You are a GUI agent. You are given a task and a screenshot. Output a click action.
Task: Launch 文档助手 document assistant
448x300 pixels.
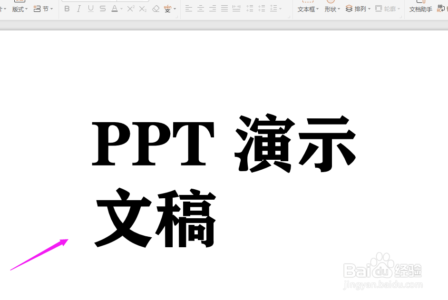420,8
